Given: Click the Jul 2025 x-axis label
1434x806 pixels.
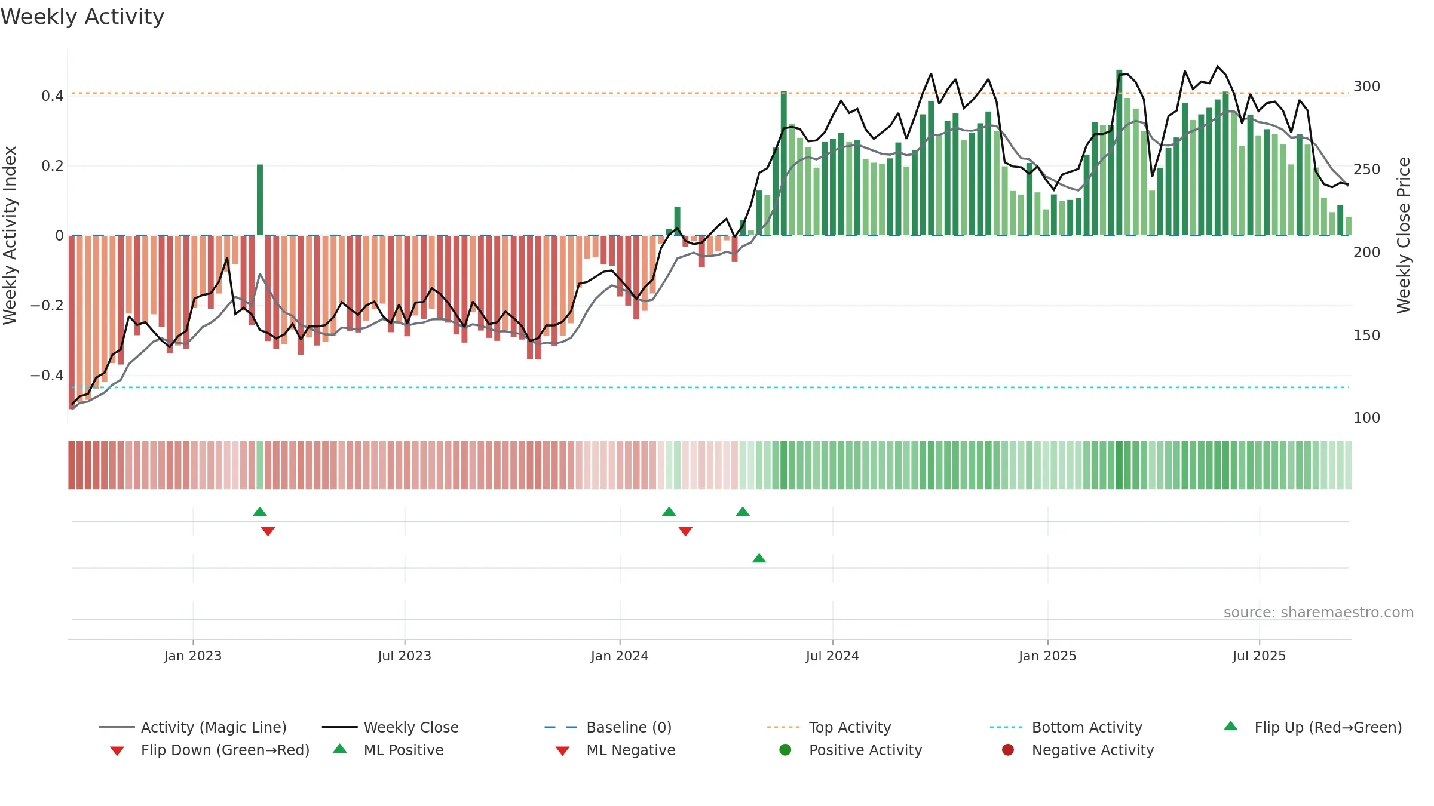Looking at the screenshot, I should pos(1259,656).
